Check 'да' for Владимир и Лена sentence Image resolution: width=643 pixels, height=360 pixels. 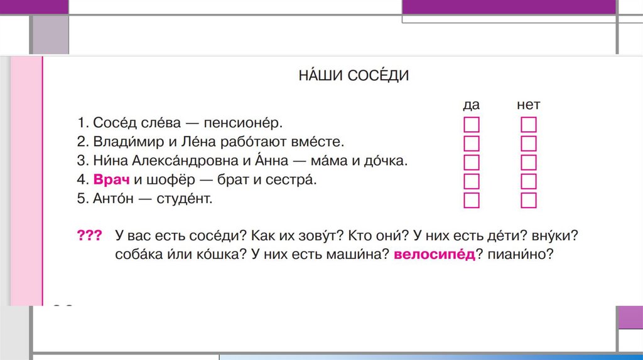click(x=471, y=144)
